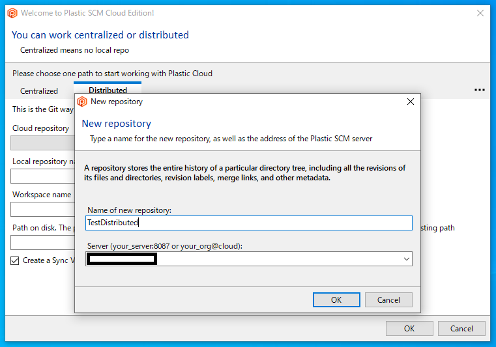Open the three-dots more options menu
Viewport: 496px width, 347px height.
pos(479,90)
